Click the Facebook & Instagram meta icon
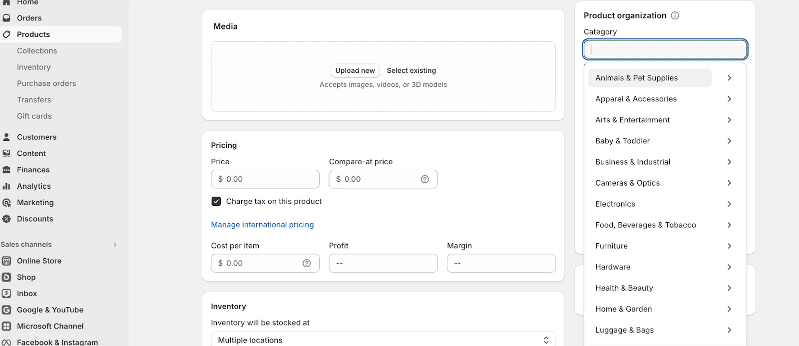This screenshot has height=346, width=799. [x=6, y=342]
